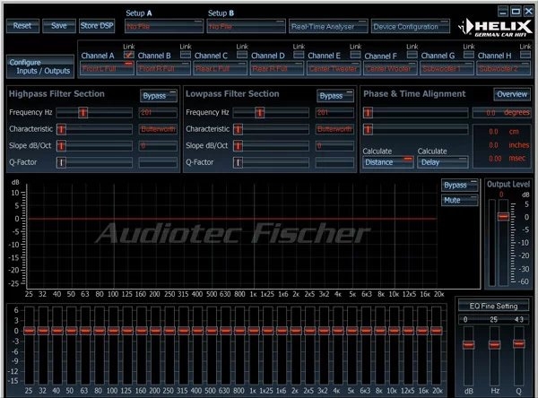Toggle the Lowpass Filter Bypass button
This screenshot has height=398, width=538.
(336, 95)
